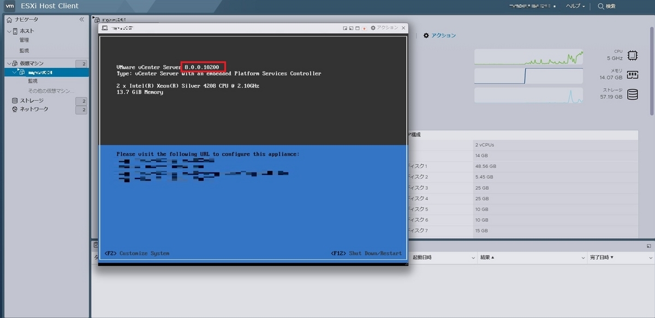Click ネットワーク count badge 2
The height and width of the screenshot is (318, 655).
click(x=81, y=110)
